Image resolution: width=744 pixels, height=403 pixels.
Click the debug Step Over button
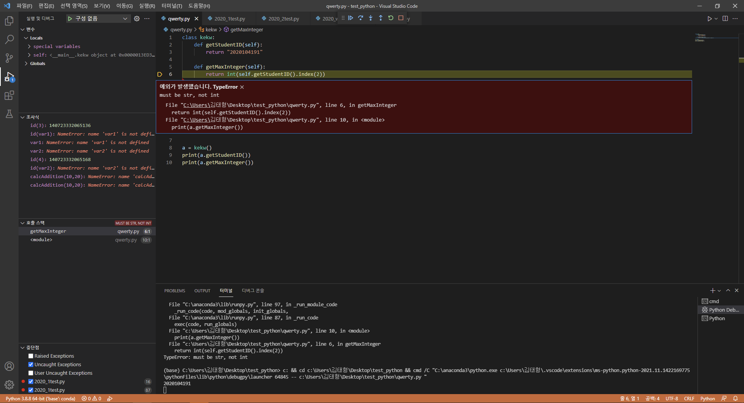[361, 18]
